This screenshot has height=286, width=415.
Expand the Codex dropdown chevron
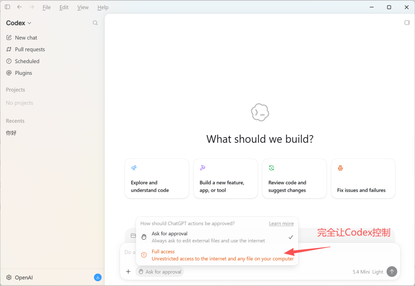tap(29, 23)
